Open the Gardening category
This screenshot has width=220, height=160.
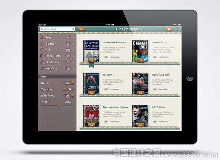pos(57,62)
